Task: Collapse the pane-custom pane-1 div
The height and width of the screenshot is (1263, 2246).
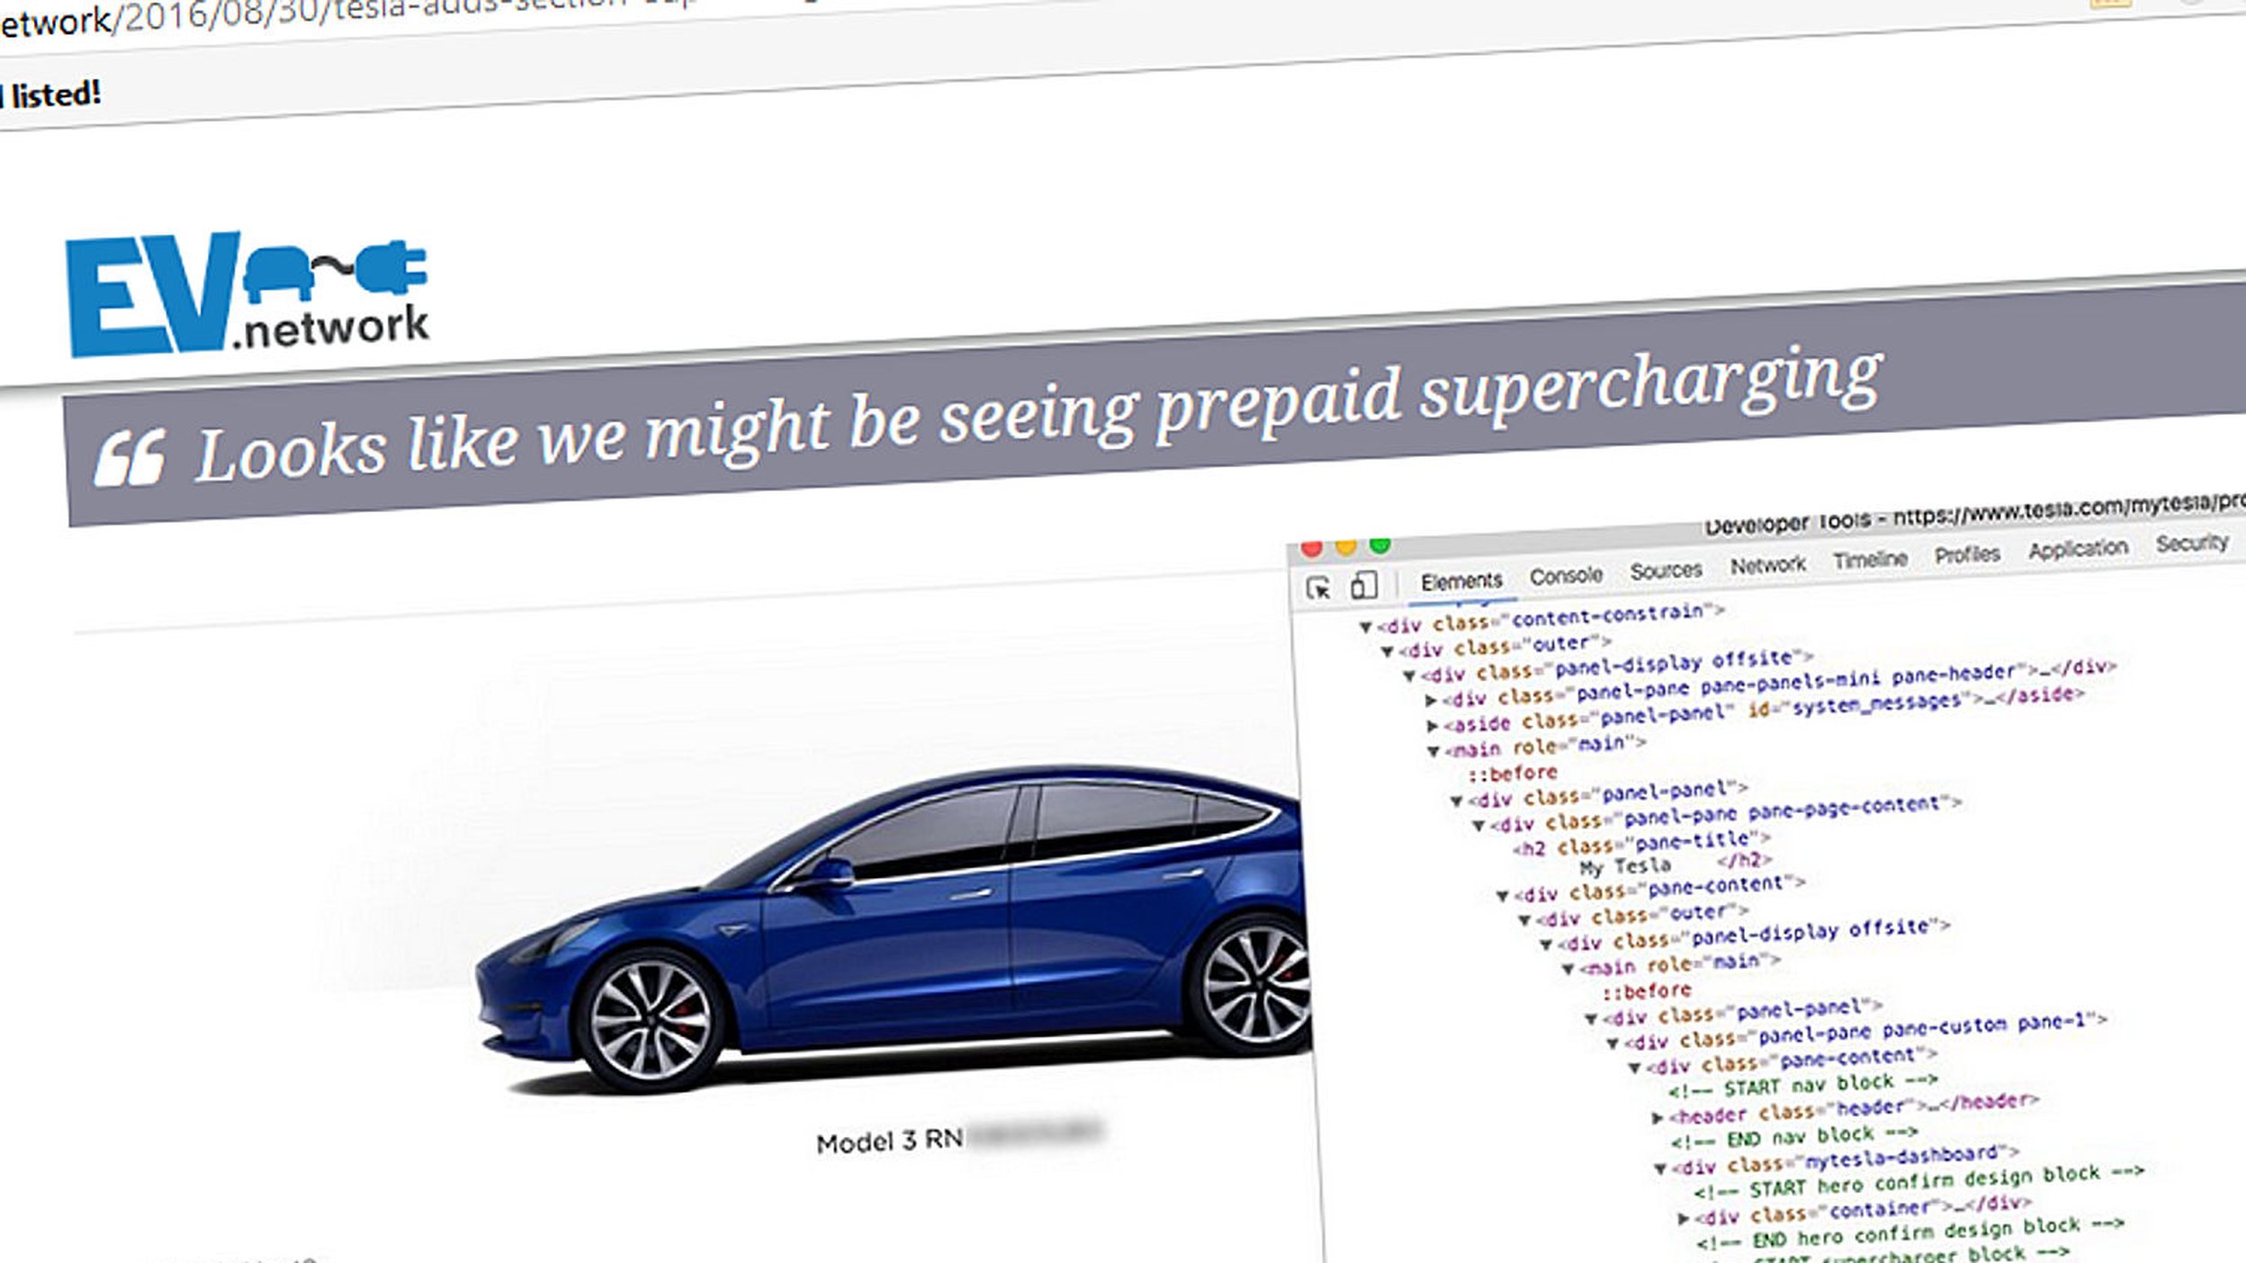Action: [1613, 1044]
